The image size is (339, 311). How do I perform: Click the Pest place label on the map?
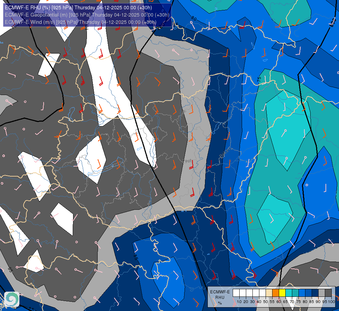187,161
